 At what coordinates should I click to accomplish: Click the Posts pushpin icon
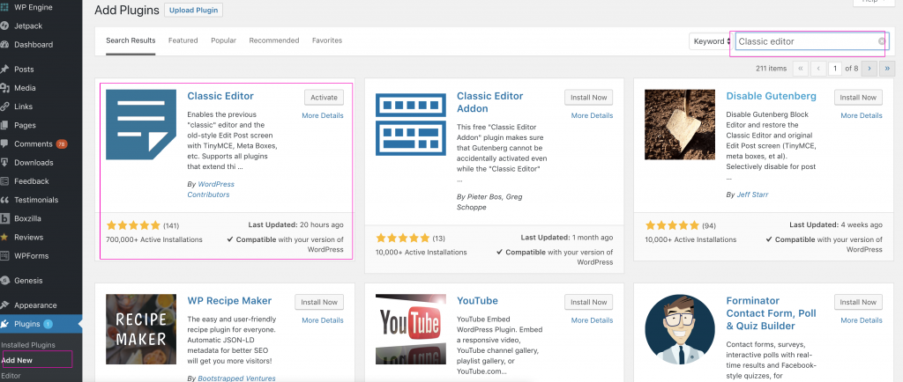pos(4,70)
